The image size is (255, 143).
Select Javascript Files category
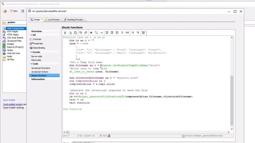tap(14, 41)
